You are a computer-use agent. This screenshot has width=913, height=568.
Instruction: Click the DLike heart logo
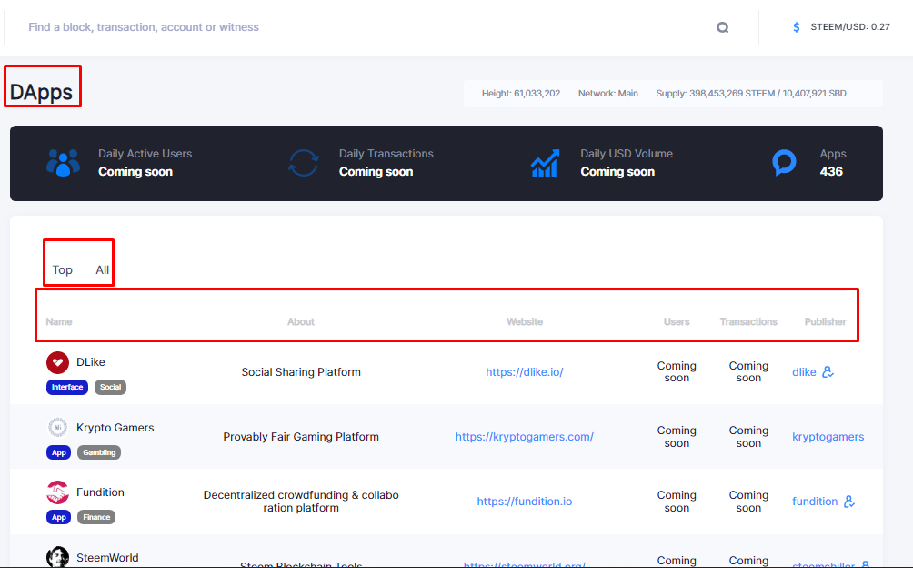point(57,362)
